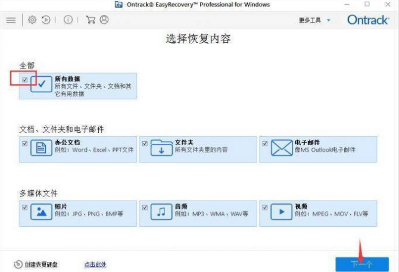Expand the 更多工具 dropdown
This screenshot has height=272, width=399.
[314, 20]
